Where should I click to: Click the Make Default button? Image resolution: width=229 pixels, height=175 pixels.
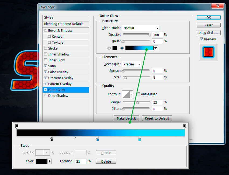[x=126, y=118]
